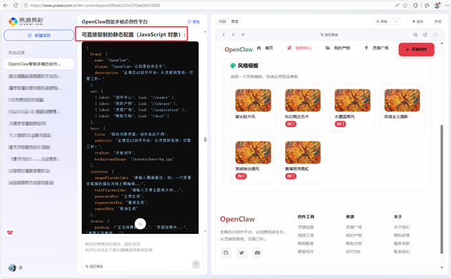Toggle 选区修改 below the chat input
451x279 pixels.
tap(93, 265)
